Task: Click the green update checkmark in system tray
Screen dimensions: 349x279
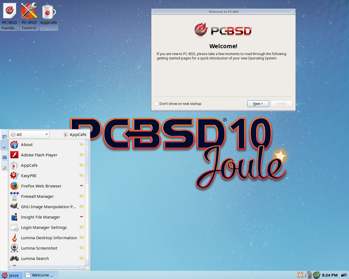Action: [317, 275]
